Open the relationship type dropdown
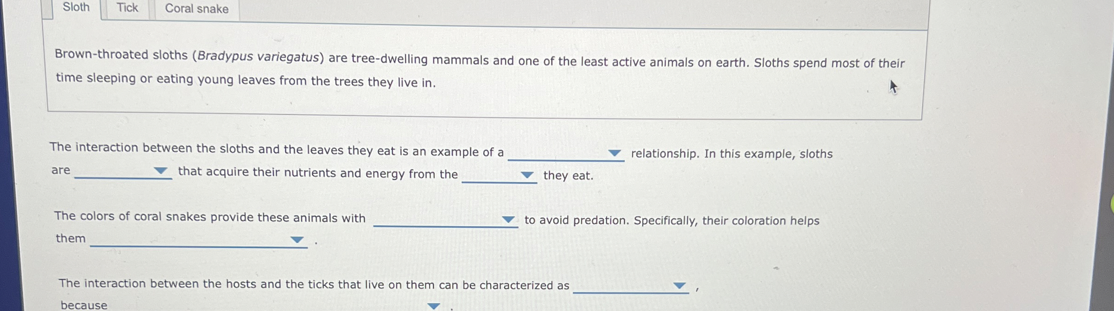This screenshot has width=1114, height=311. (x=615, y=152)
